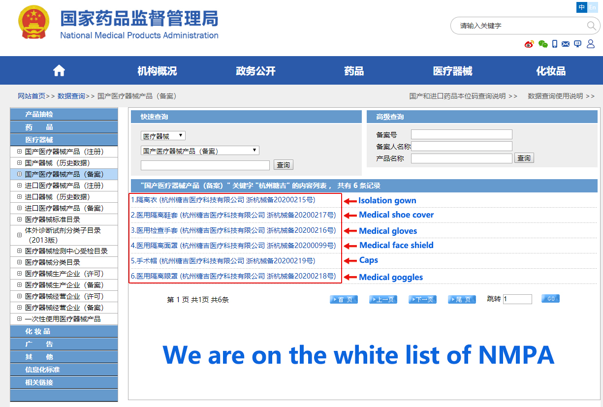
Task: Open 医疗器械经营企业（备案） sidebar item
Action: coord(64,307)
